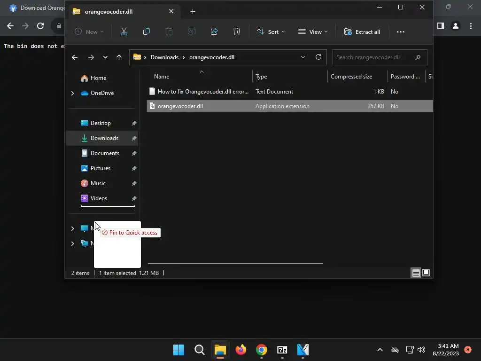Screen dimensions: 481x361
Task: Select the orangevocoder.dll file row
Action: (290, 106)
